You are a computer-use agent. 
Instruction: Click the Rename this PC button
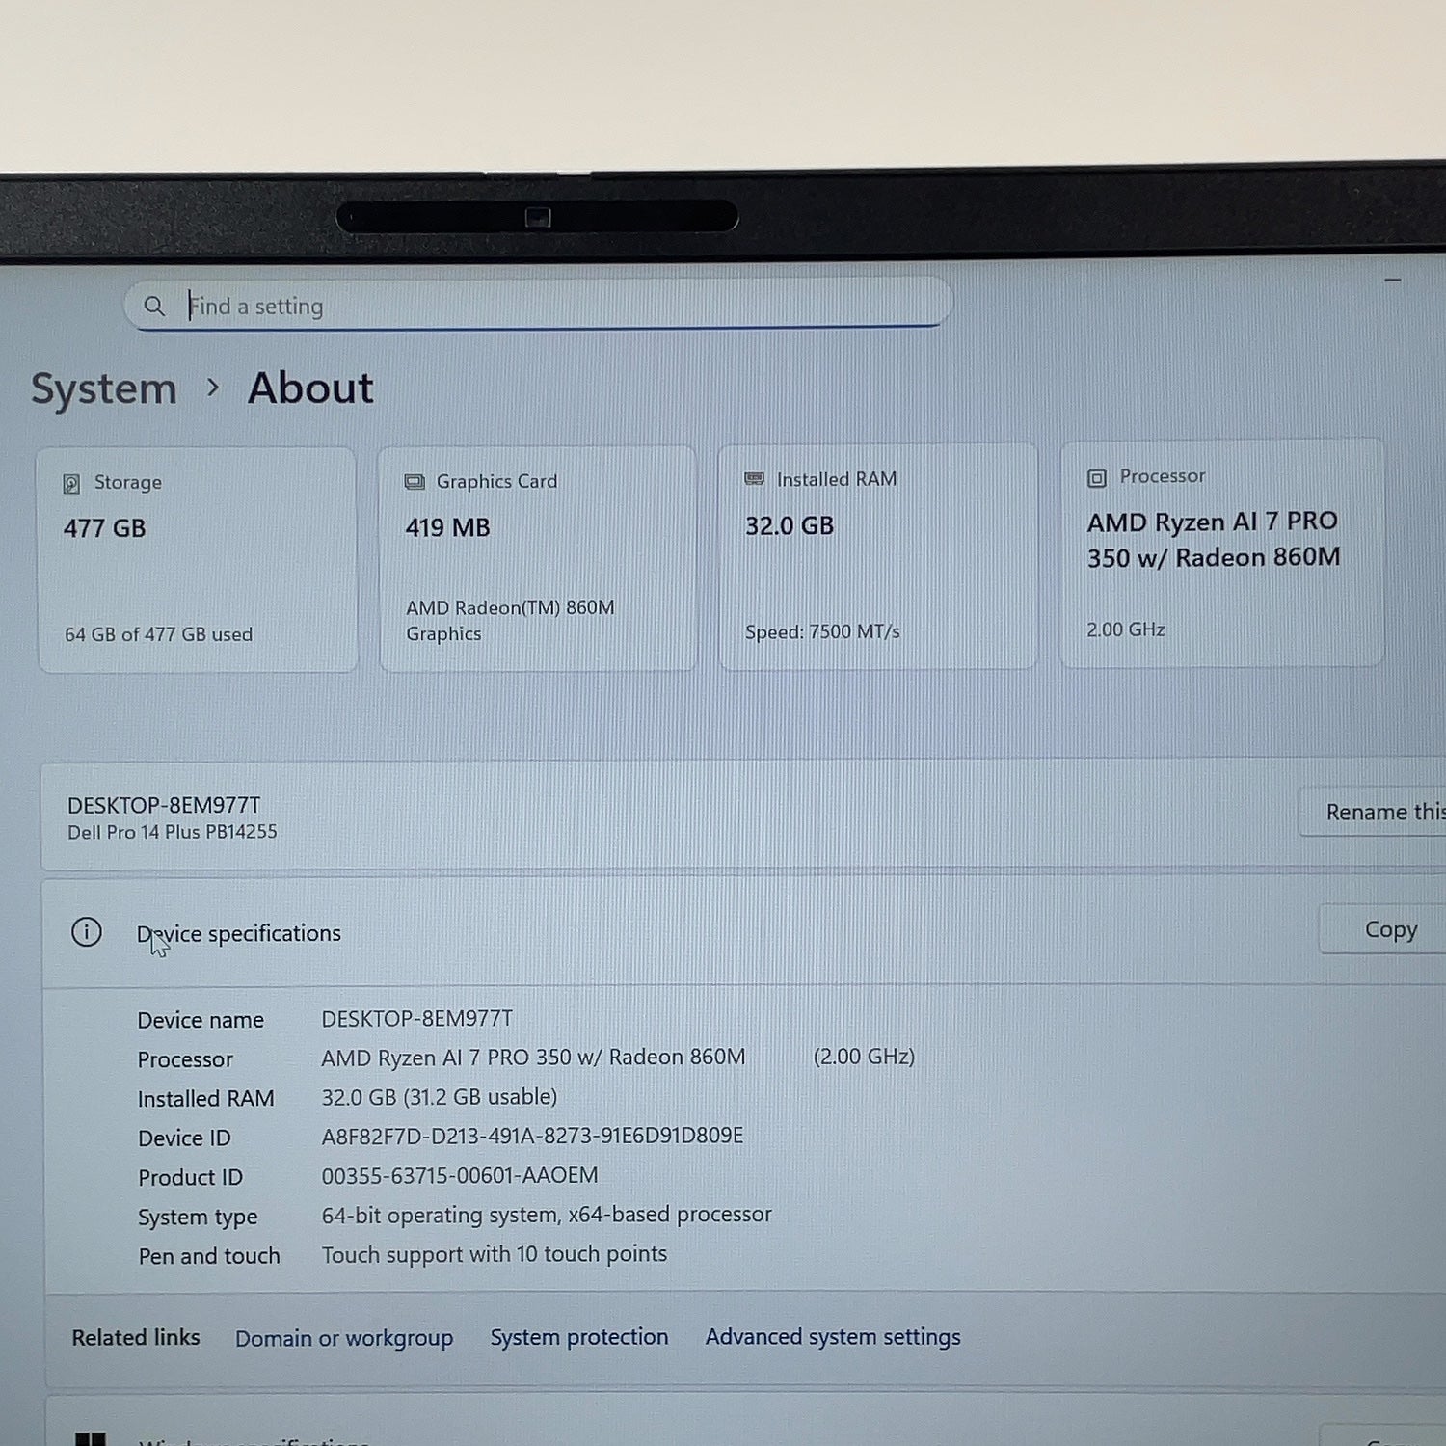click(x=1373, y=812)
